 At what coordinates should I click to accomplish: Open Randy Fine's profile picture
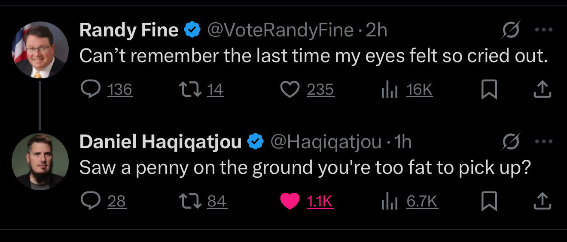[40, 50]
